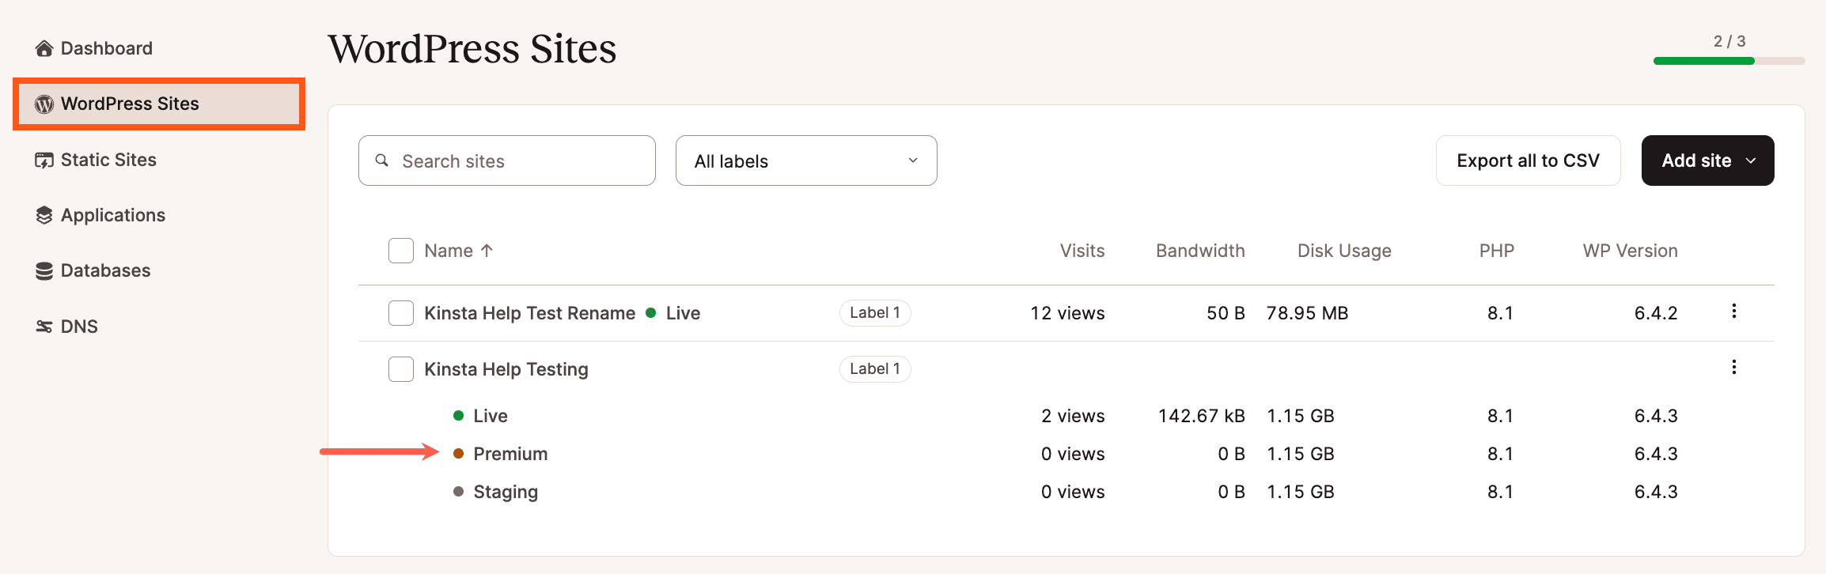
Task: Open Kinsta Help Testing site link
Action: click(506, 369)
